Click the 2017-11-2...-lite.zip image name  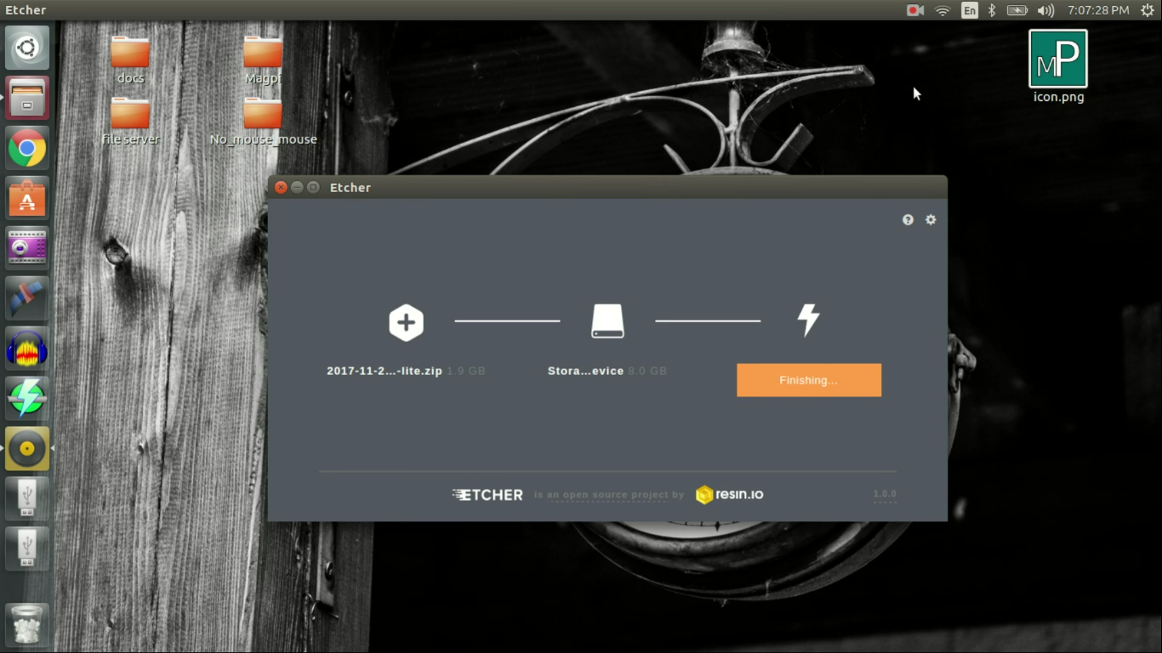pyautogui.click(x=384, y=371)
